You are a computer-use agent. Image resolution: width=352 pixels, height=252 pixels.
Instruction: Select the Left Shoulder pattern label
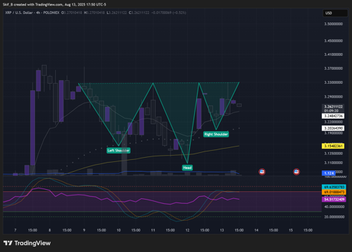pos(119,150)
